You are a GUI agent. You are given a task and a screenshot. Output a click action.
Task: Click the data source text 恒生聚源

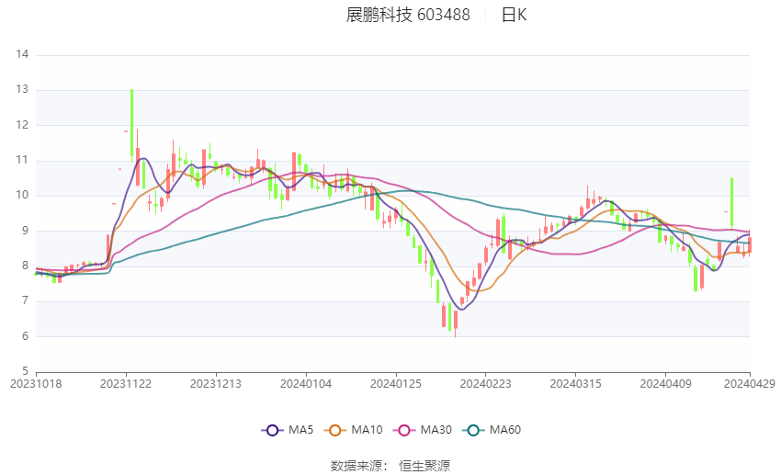[424, 466]
